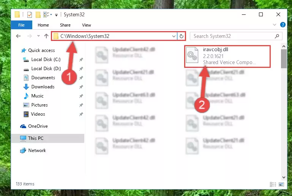The height and width of the screenshot is (196, 292).
Task: Minimize the System32 window
Action: pos(244,14)
